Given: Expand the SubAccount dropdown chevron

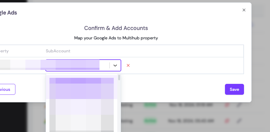Looking at the screenshot, I should tap(115, 65).
